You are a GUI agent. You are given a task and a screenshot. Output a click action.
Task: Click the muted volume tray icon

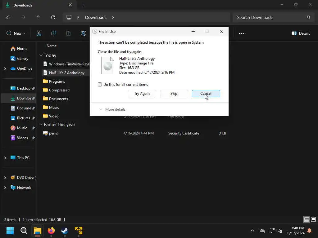[x=280, y=231]
